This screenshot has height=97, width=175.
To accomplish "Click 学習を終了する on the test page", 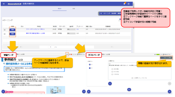I will tap(167, 54).
